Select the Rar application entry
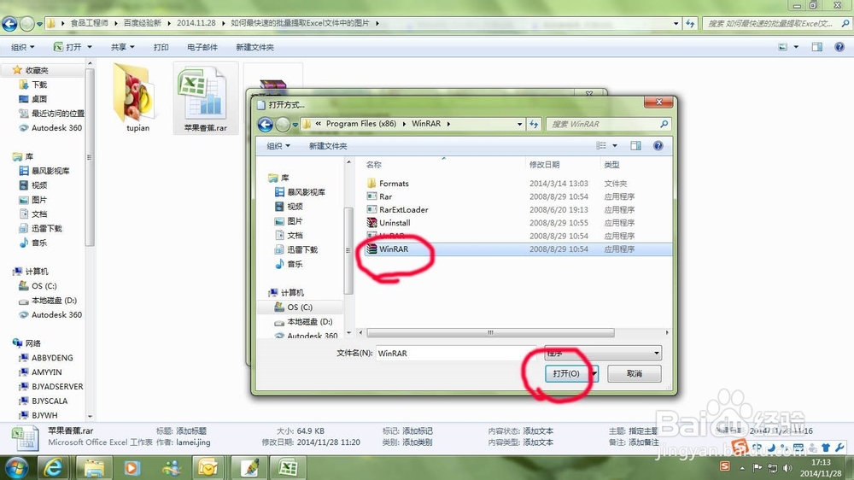This screenshot has height=480, width=854. [x=385, y=196]
